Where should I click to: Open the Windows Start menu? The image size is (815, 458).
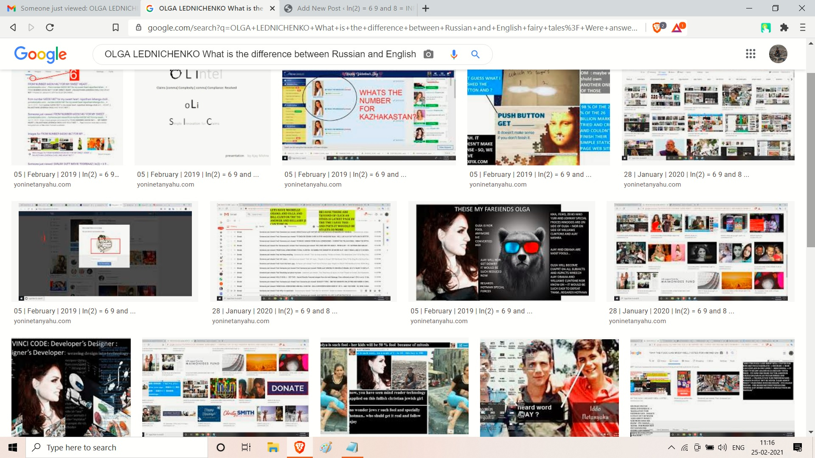tap(13, 447)
